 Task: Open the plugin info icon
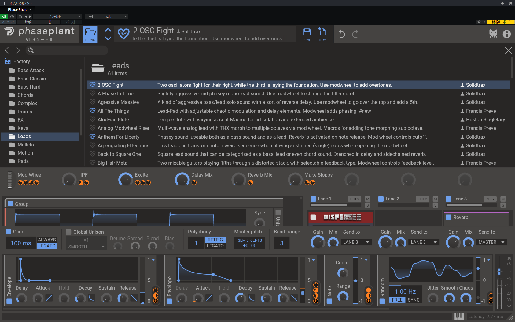[x=507, y=34]
